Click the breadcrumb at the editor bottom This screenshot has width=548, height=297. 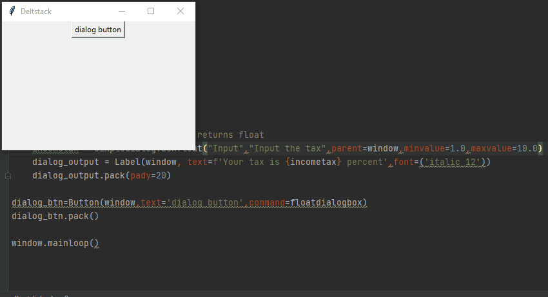pyautogui.click(x=39, y=295)
